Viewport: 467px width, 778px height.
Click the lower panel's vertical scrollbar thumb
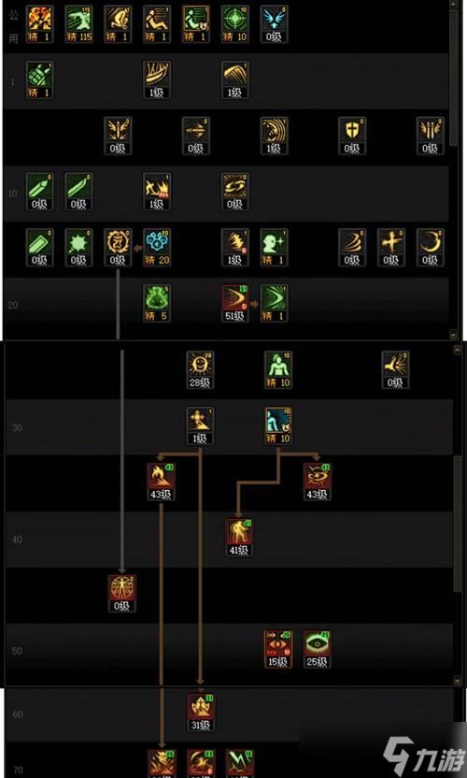[x=457, y=524]
